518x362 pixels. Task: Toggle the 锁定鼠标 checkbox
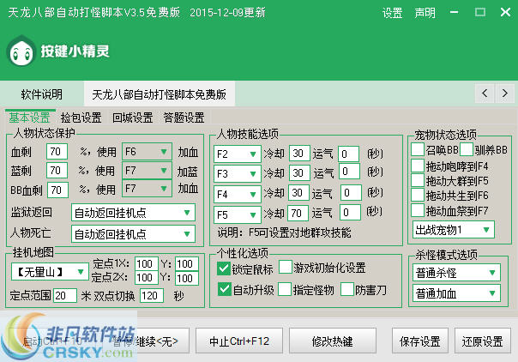click(x=224, y=268)
